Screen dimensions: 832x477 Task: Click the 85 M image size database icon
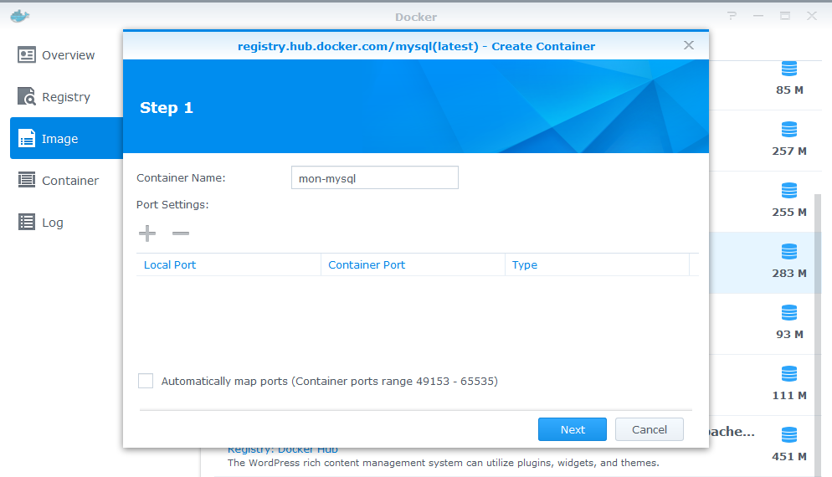789,69
